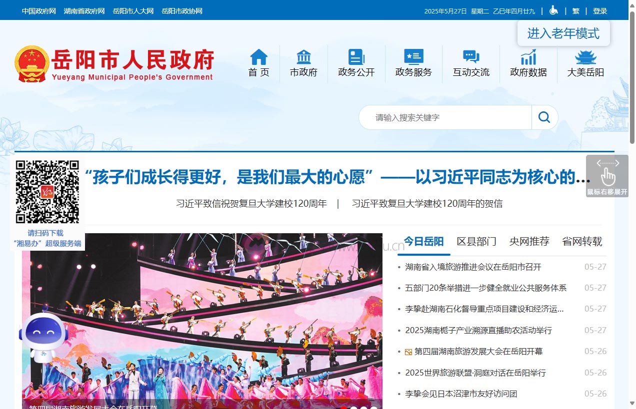Select the 市政府 building icon
The width and height of the screenshot is (636, 409).
tap(303, 57)
